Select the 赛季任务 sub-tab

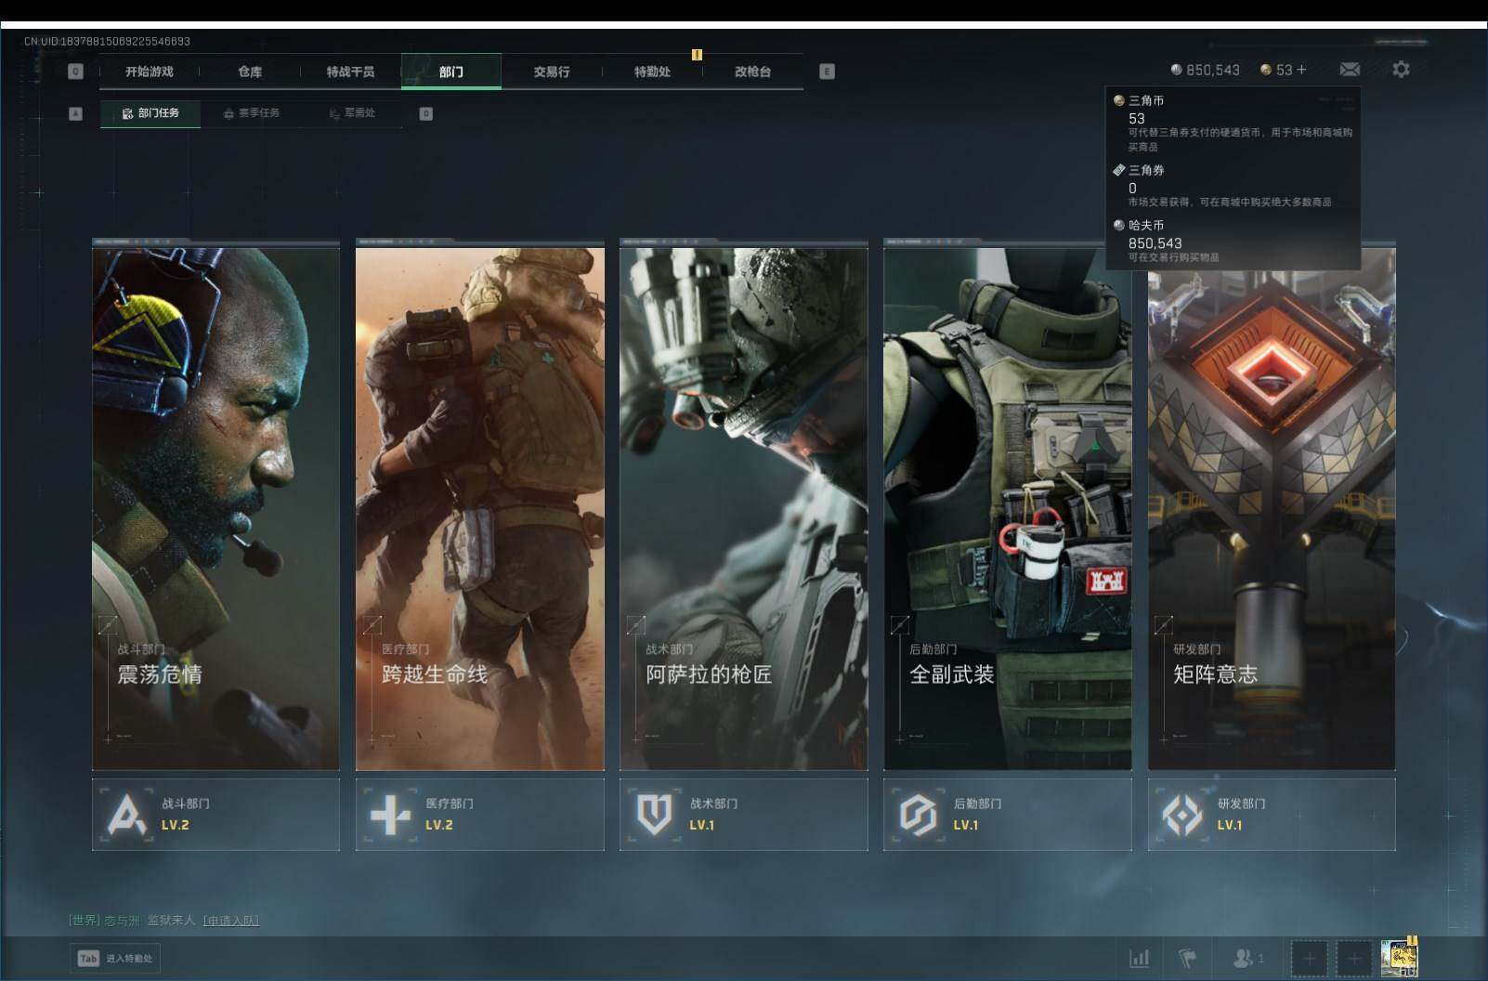coord(252,113)
